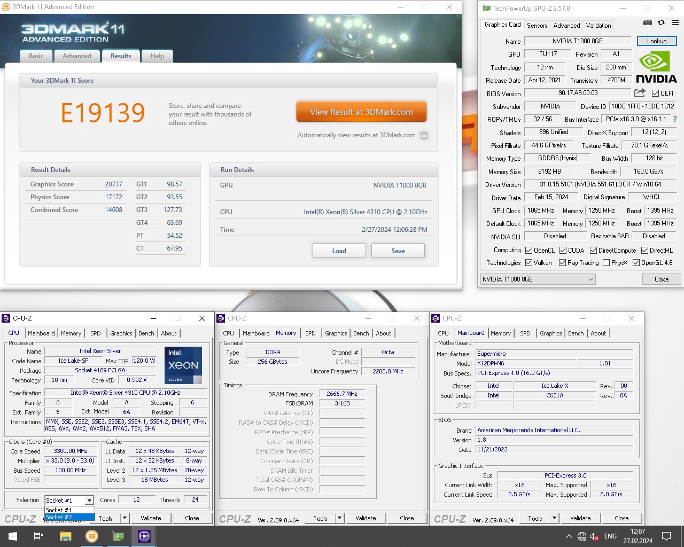Show hidden tray icons chevron
This screenshot has width=684, height=547.
(x=569, y=536)
